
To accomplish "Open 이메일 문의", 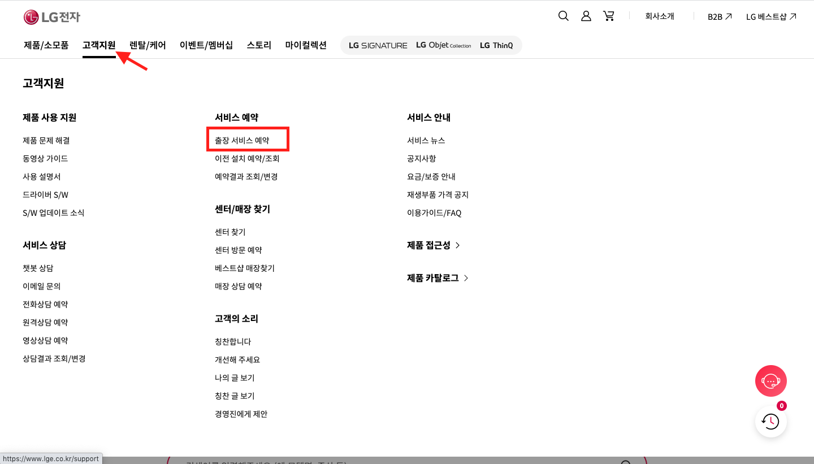I will pos(42,286).
